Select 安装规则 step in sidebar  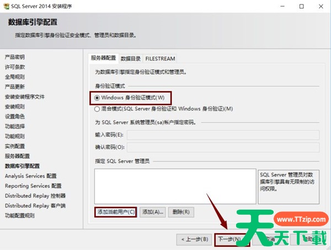[x=15, y=107]
